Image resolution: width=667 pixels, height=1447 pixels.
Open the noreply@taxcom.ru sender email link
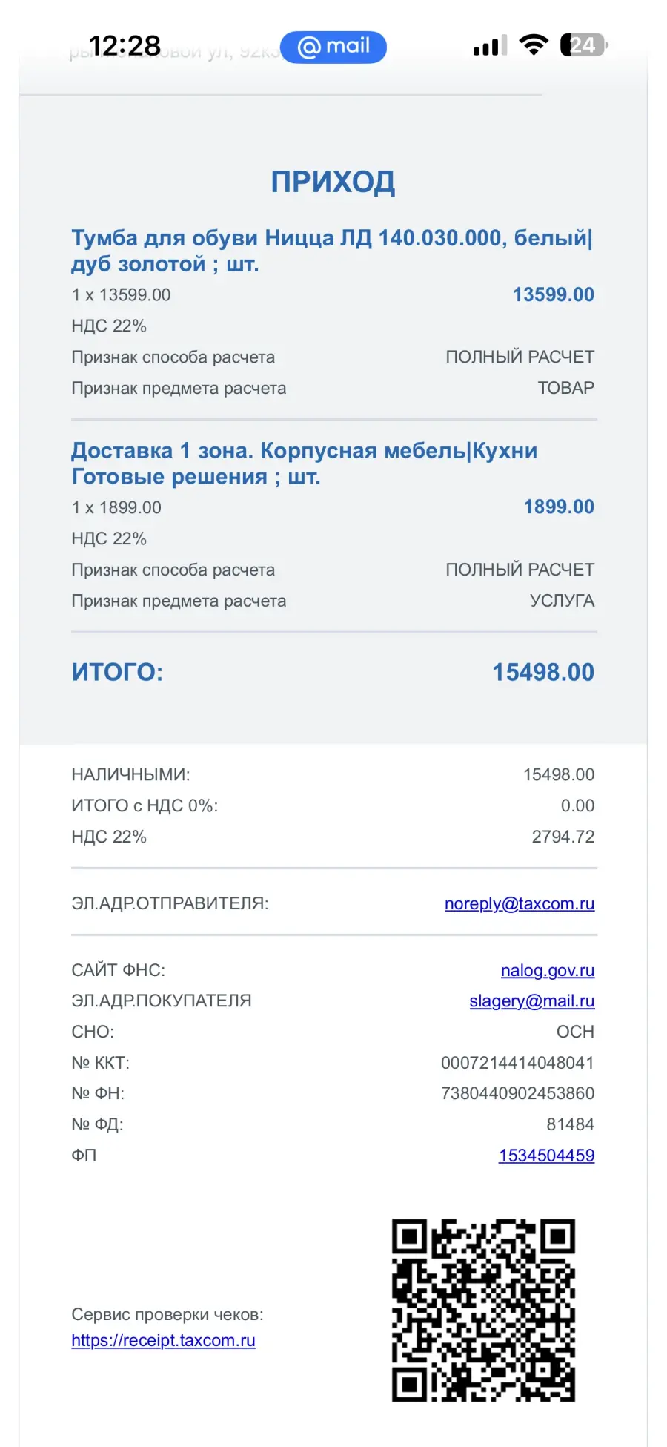point(519,903)
